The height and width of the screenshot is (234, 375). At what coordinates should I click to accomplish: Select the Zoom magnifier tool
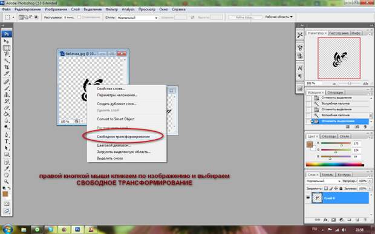click(7, 181)
